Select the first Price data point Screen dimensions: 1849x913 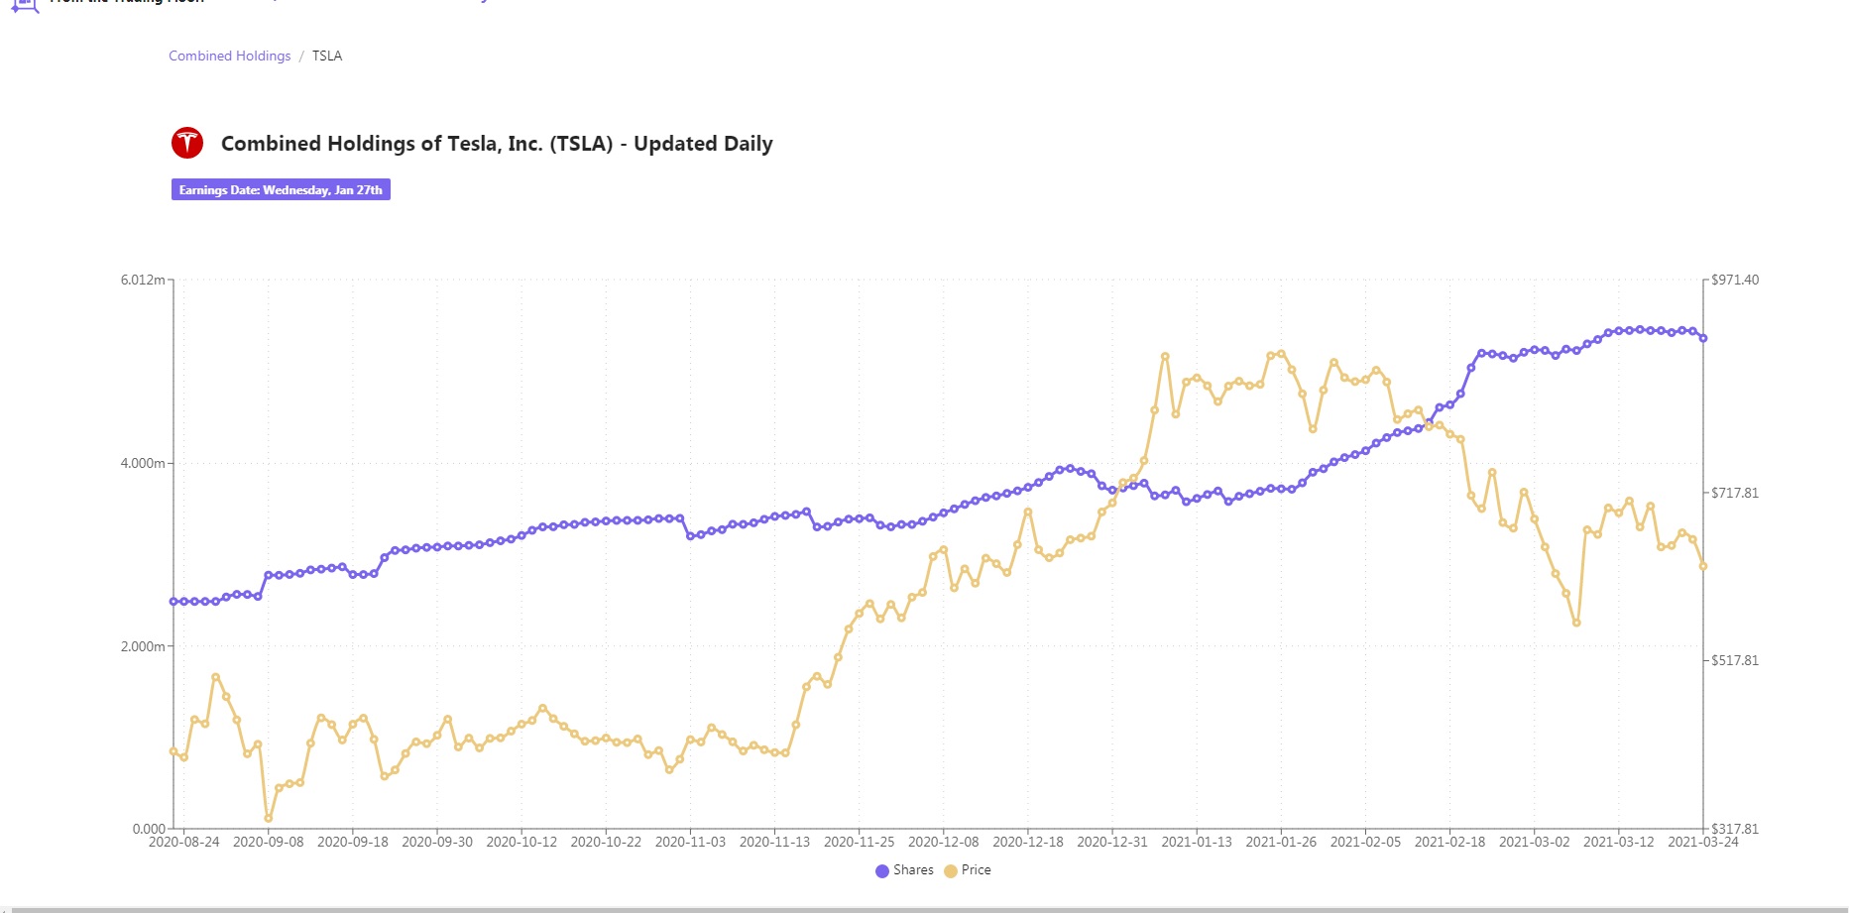[173, 751]
